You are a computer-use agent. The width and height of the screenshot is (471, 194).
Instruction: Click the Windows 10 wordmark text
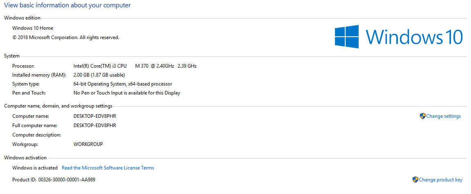414,37
